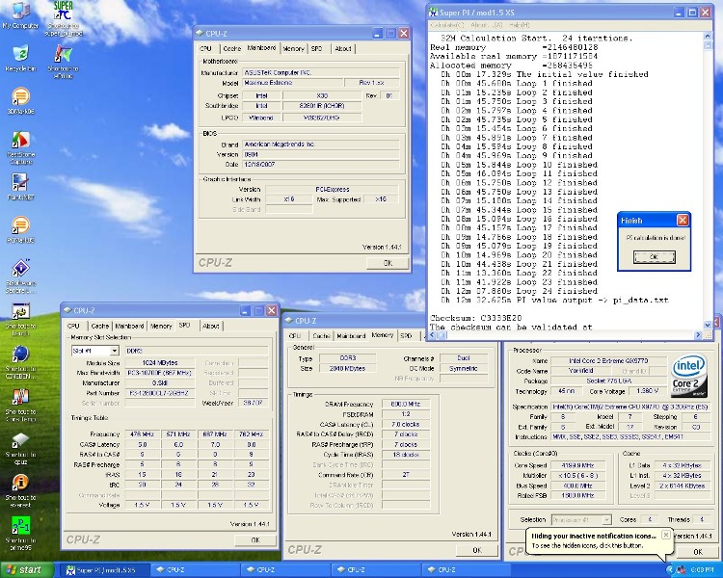Click the DDR3 Type value in Memory window
This screenshot has width=723, height=578.
tap(348, 358)
